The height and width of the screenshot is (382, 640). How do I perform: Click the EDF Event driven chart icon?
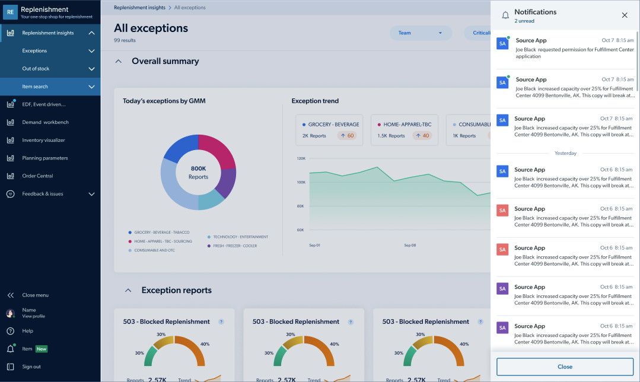[11, 104]
